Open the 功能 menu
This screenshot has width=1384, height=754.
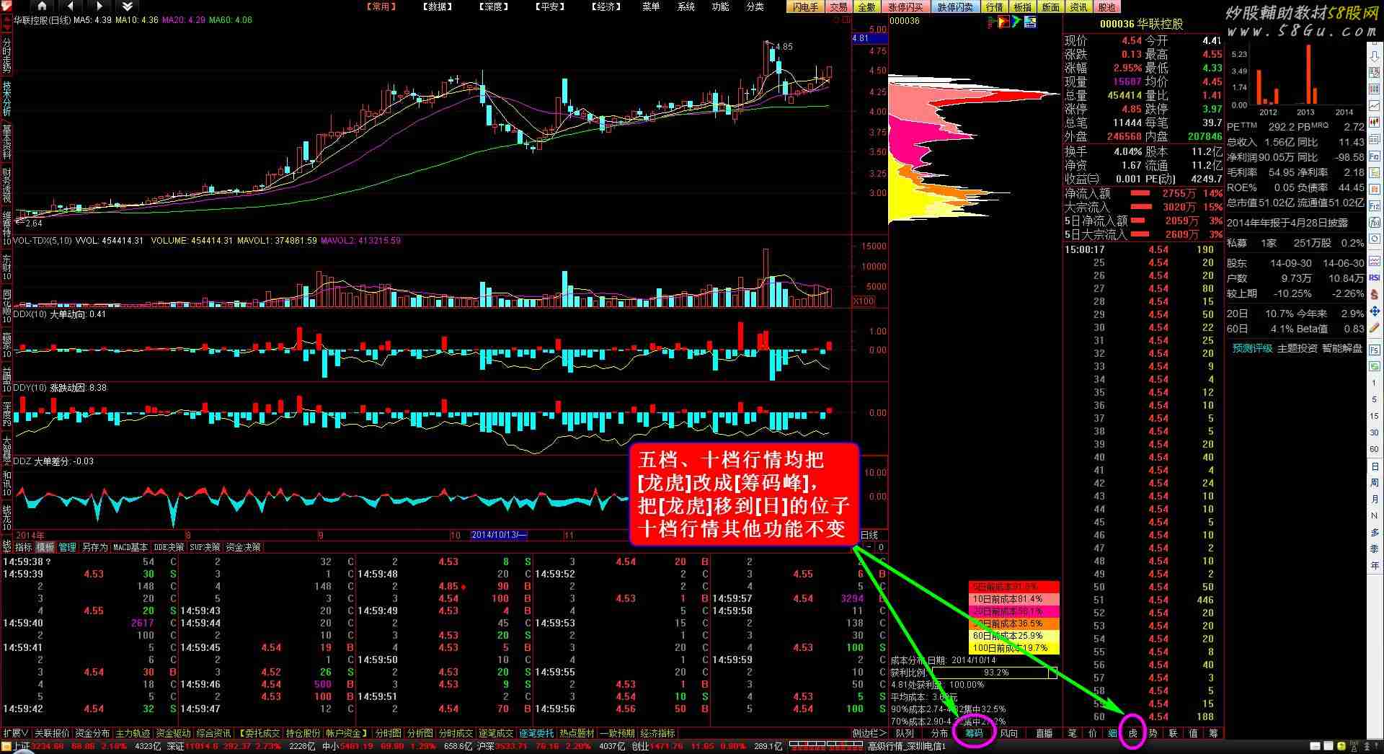point(720,6)
